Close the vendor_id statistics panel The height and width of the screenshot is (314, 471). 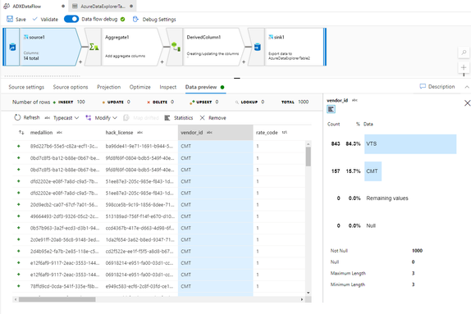pyautogui.click(x=468, y=103)
